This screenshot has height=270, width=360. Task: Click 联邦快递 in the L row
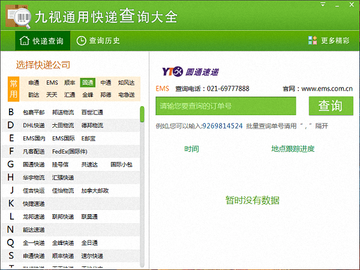(x=63, y=217)
